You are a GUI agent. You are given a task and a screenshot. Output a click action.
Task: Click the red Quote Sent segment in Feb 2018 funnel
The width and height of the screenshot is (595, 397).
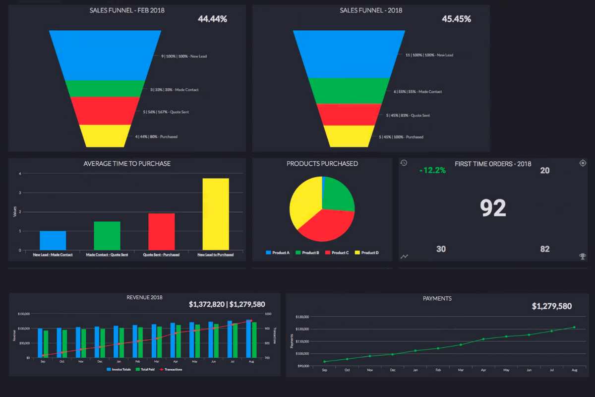click(105, 111)
